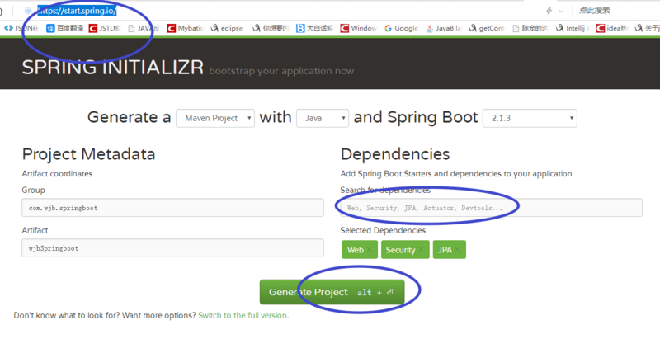
Task: Click Switch to the full version link
Action: 243,316
